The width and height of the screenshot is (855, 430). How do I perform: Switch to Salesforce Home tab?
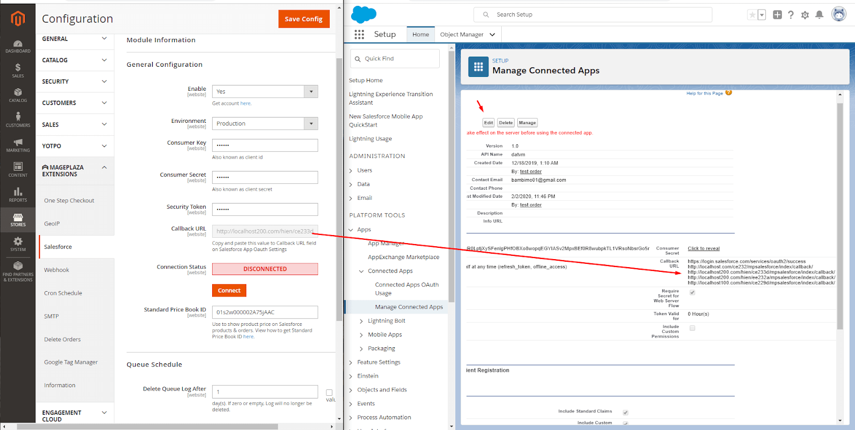click(421, 34)
